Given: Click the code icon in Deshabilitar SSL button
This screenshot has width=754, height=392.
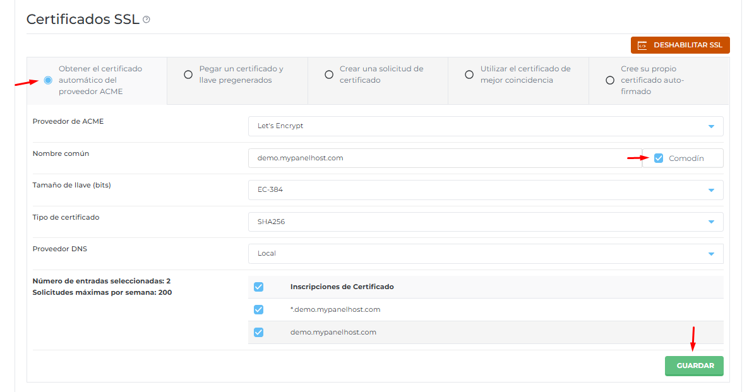Looking at the screenshot, I should point(642,45).
